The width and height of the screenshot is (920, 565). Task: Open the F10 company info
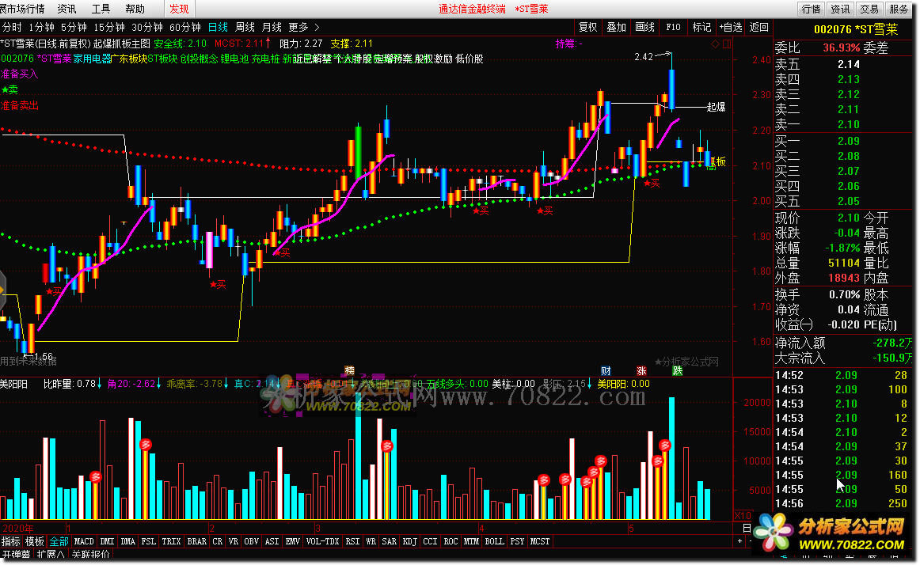pos(673,27)
